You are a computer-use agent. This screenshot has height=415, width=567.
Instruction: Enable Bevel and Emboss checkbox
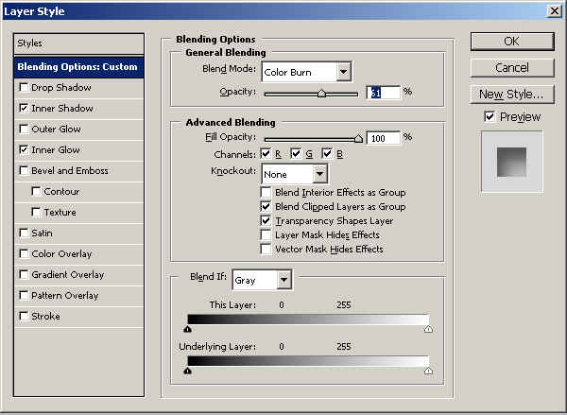(24, 171)
